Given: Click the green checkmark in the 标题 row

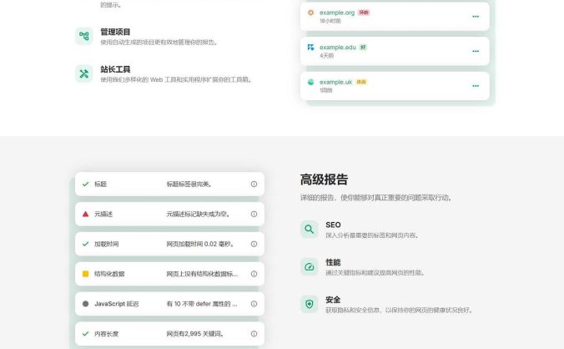Looking at the screenshot, I should pyautogui.click(x=85, y=185).
